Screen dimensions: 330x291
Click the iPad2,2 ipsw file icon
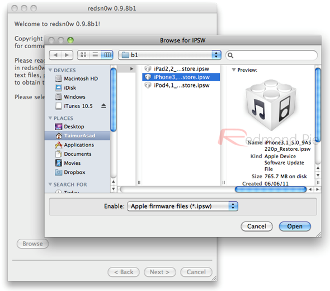148,68
